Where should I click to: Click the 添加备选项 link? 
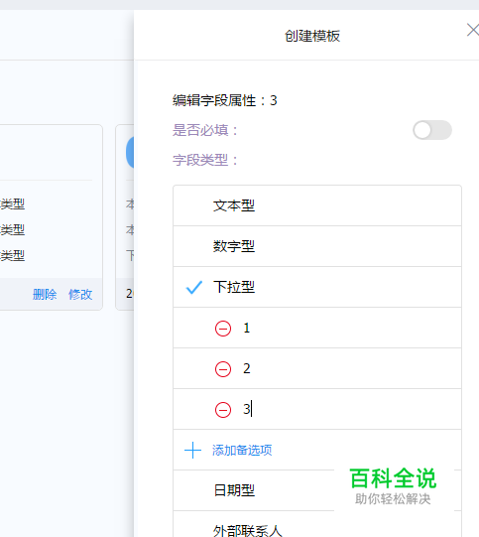click(242, 450)
